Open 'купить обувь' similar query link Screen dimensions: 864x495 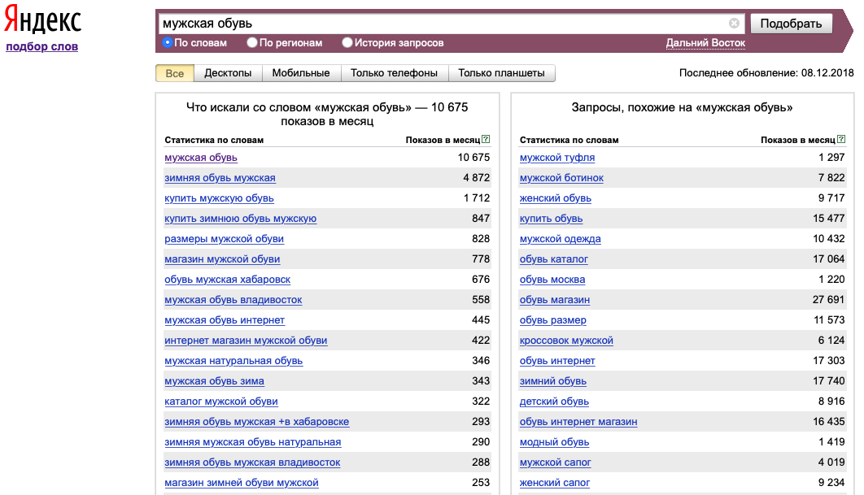551,219
